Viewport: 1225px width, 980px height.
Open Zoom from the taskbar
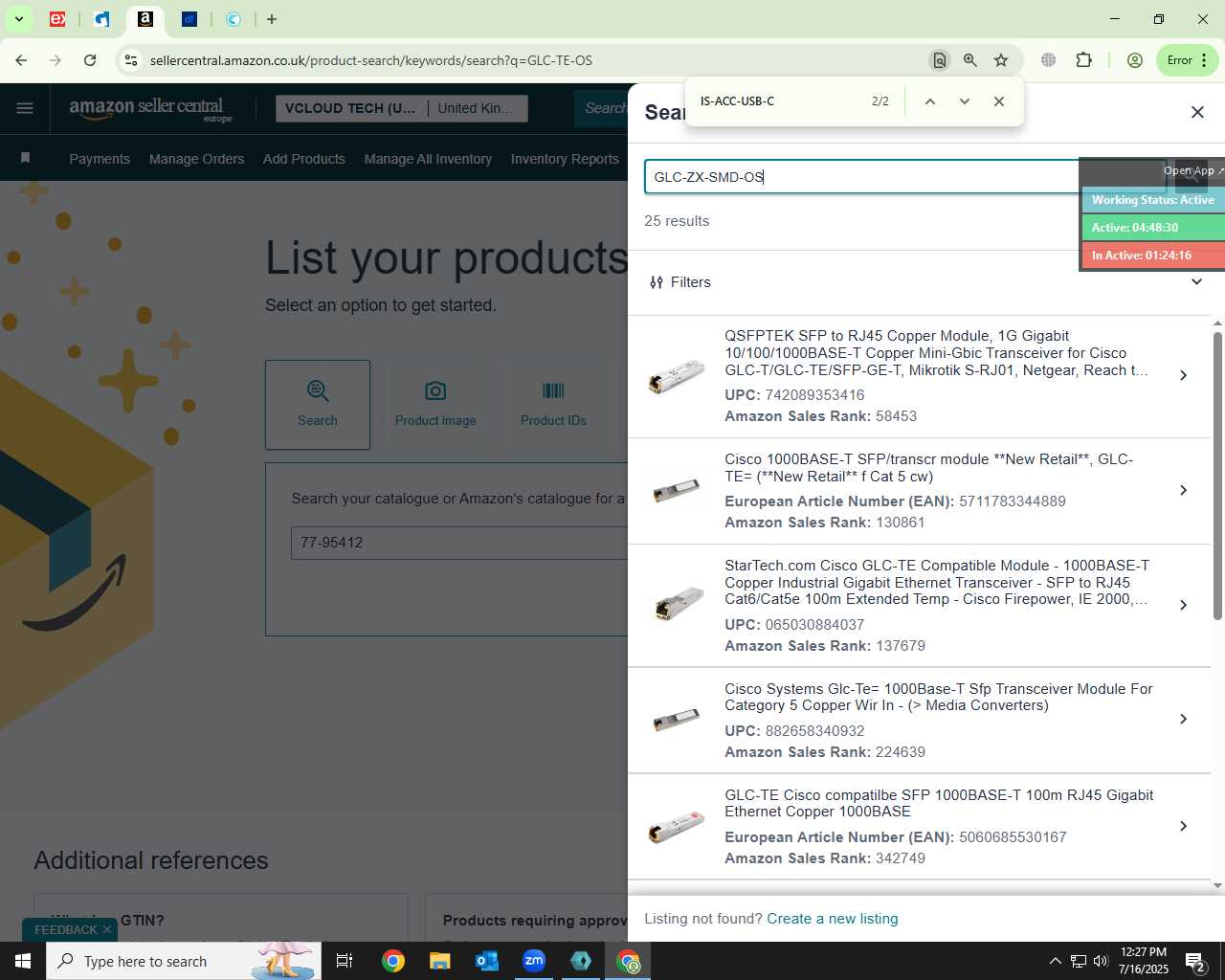pos(534,961)
